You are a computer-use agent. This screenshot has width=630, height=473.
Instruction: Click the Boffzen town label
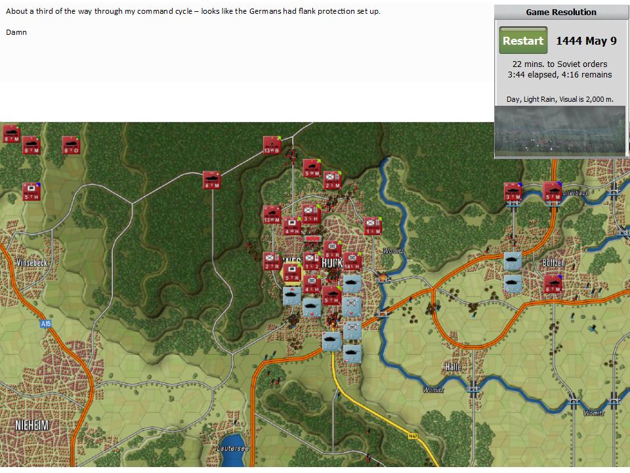[553, 263]
